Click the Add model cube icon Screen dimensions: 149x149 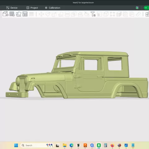tap(6, 14)
